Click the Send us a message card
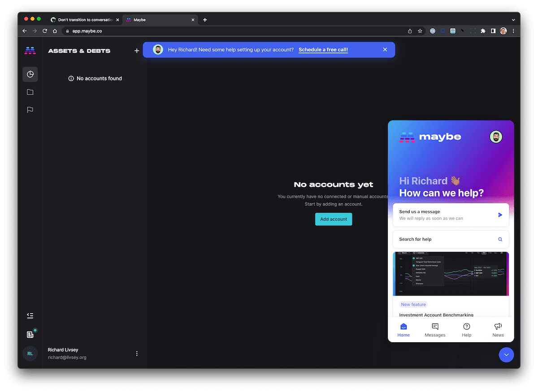Viewport: 538px width, 392px height. [x=451, y=215]
